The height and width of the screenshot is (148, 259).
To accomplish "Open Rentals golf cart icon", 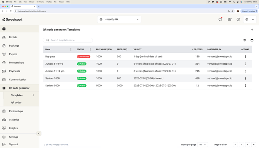I will [x=4, y=37].
